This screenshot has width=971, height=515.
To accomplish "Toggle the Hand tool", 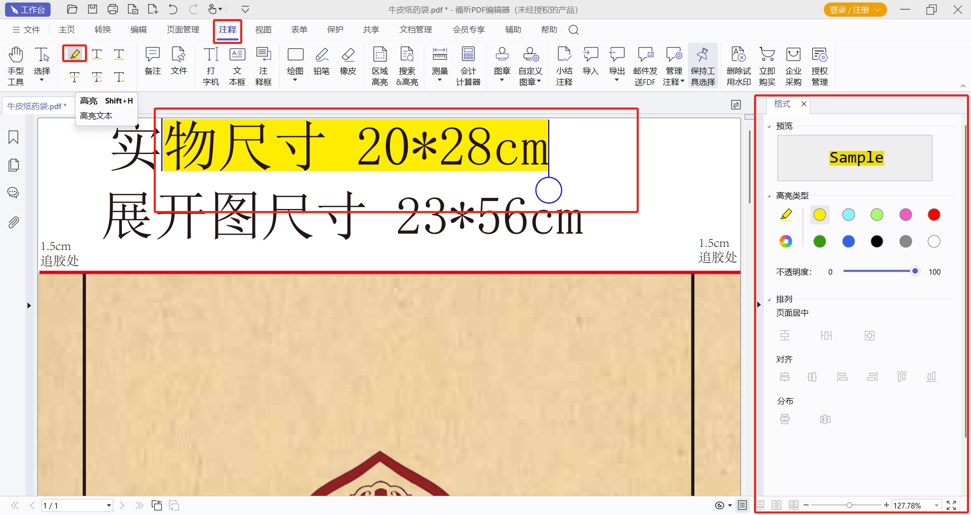I will point(16,66).
